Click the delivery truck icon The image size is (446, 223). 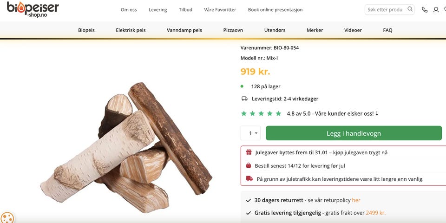tap(244, 98)
